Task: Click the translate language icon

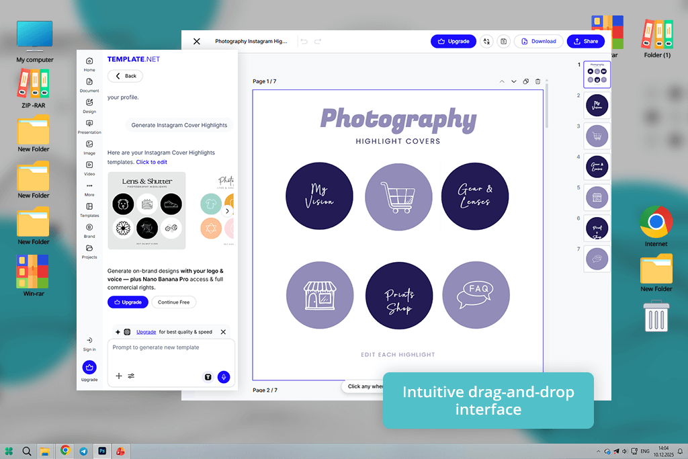Action: click(x=486, y=41)
